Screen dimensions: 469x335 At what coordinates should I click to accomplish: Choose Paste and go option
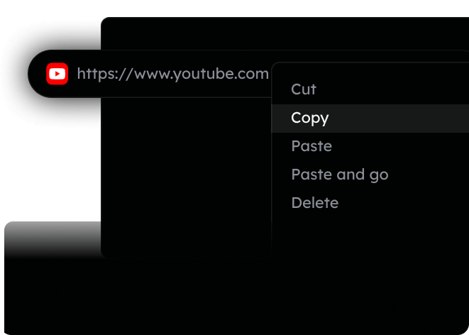(339, 175)
